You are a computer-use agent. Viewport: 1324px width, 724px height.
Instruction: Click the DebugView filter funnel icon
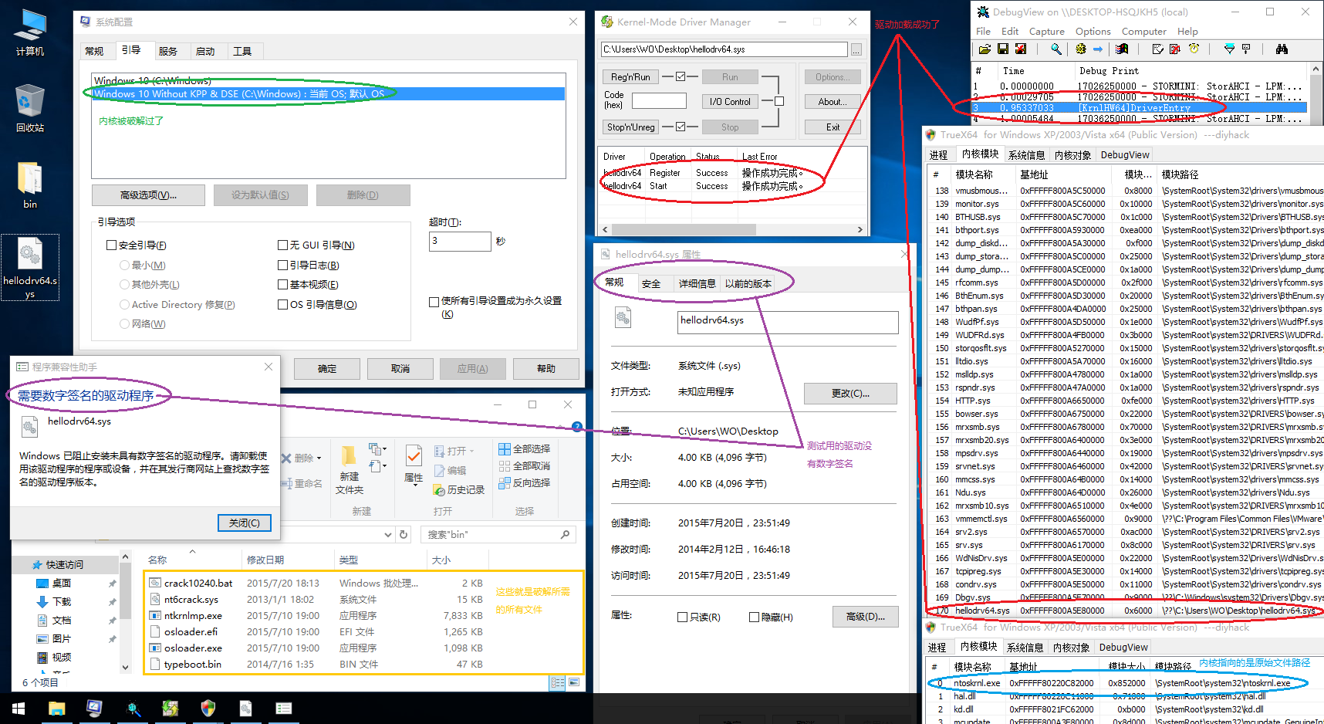[x=1229, y=49]
